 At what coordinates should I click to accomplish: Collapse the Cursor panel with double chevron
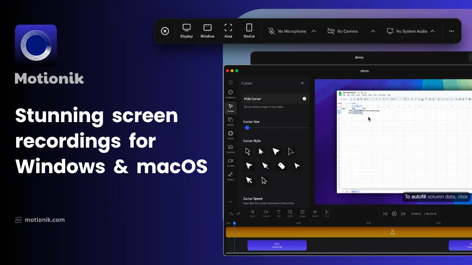(x=302, y=83)
